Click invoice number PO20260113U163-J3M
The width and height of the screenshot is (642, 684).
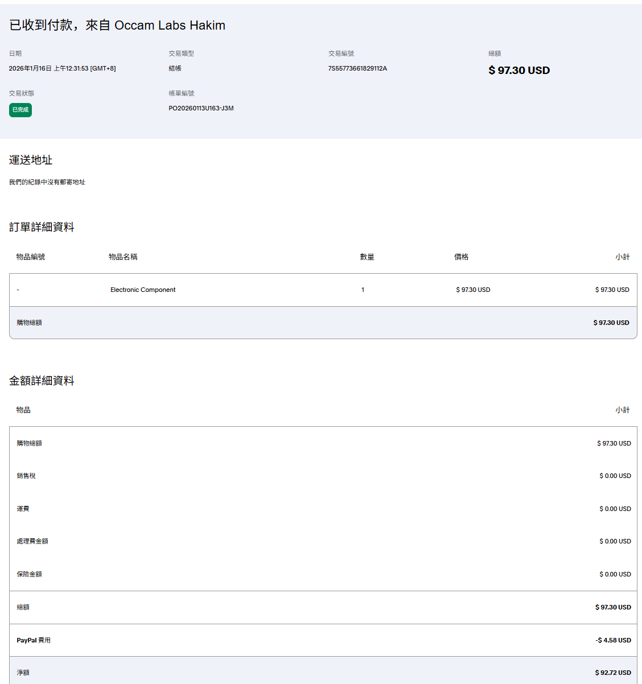pos(201,108)
